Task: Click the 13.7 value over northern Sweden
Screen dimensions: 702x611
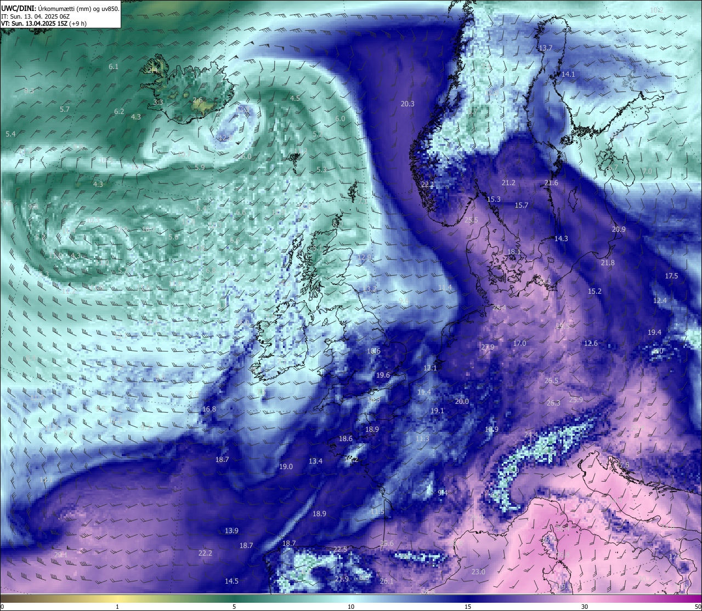Action: [x=546, y=48]
